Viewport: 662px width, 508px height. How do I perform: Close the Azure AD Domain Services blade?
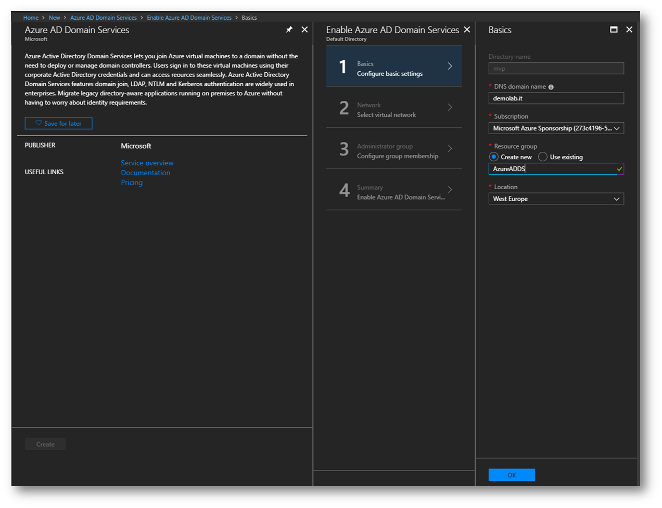(x=304, y=30)
